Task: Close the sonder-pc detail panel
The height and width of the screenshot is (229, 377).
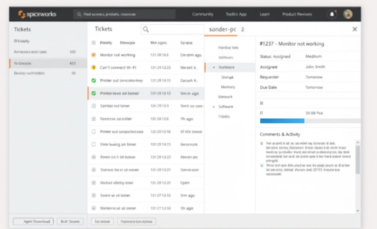Action: pyautogui.click(x=354, y=29)
